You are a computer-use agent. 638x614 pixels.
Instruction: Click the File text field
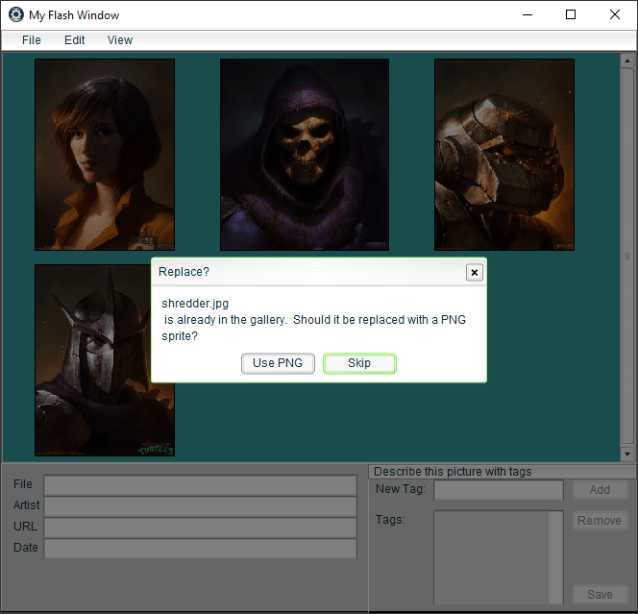(200, 485)
